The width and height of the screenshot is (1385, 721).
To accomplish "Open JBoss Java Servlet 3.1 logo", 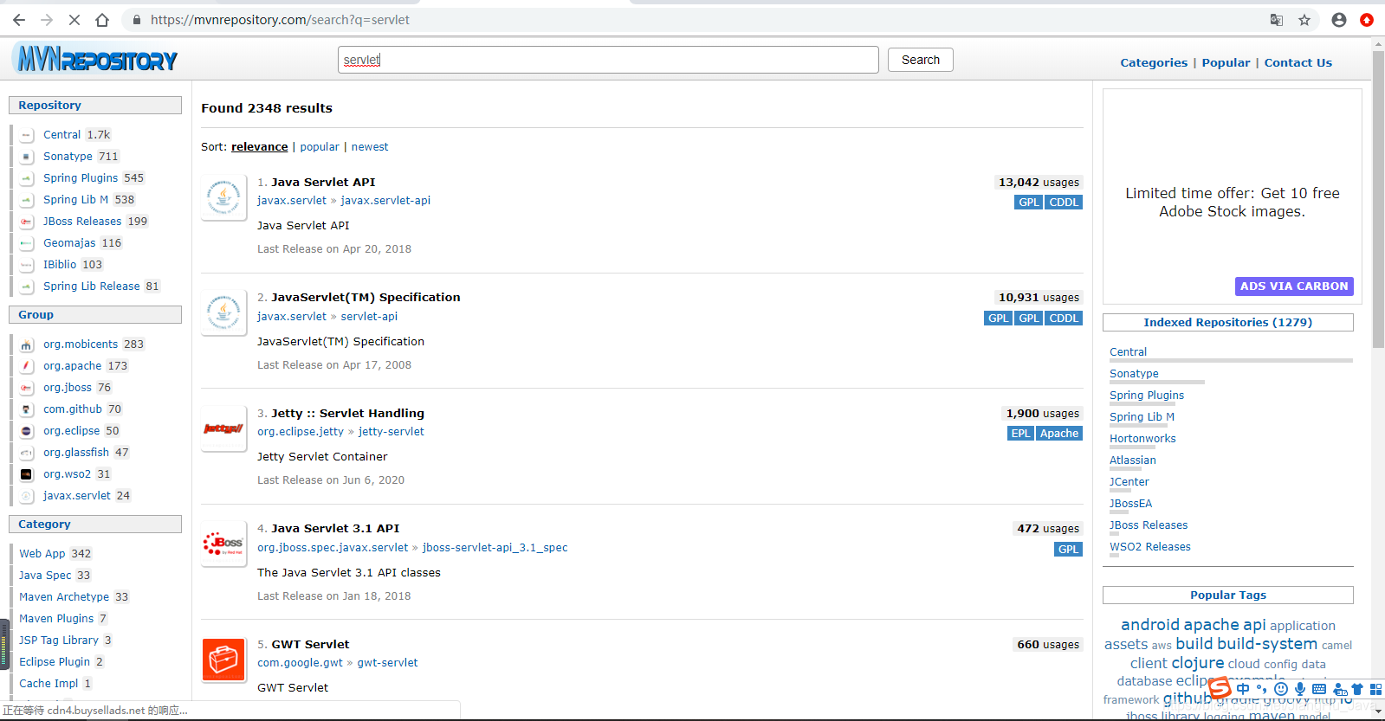I will click(x=224, y=544).
